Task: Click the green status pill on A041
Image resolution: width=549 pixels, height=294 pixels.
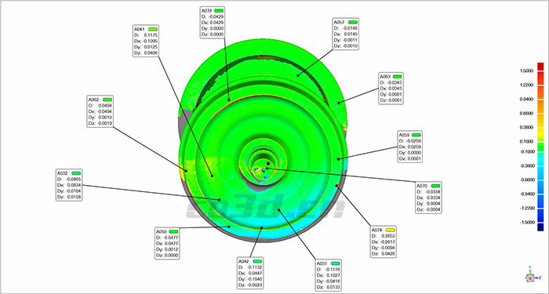Action: tap(153, 29)
